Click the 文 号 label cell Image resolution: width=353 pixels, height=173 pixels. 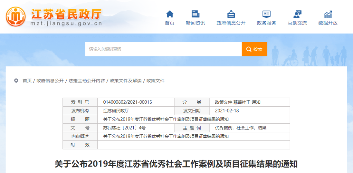click(80, 128)
